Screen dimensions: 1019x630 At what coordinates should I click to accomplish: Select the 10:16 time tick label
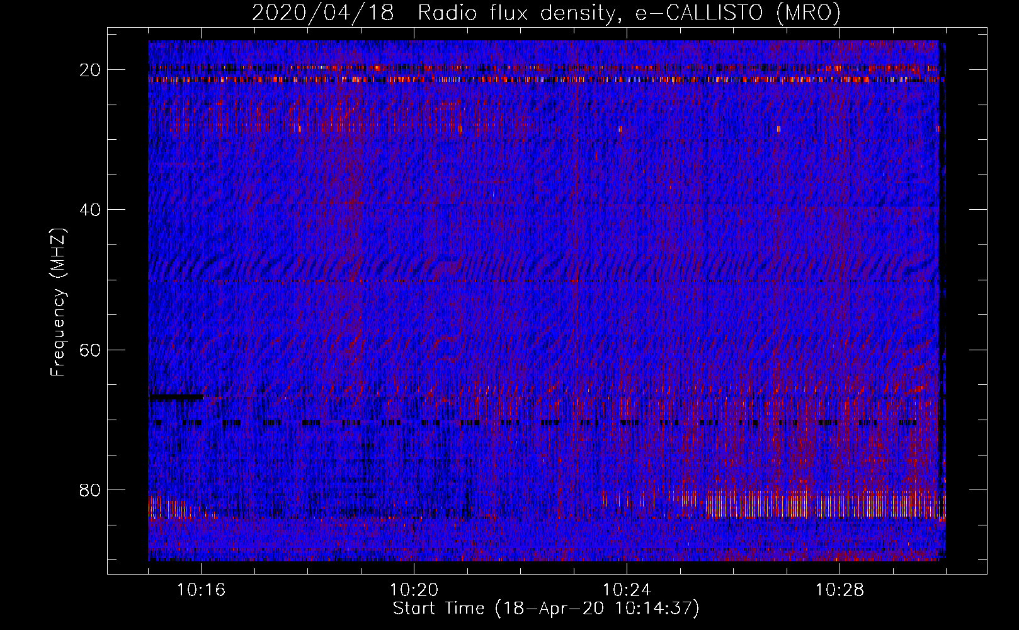coord(201,590)
